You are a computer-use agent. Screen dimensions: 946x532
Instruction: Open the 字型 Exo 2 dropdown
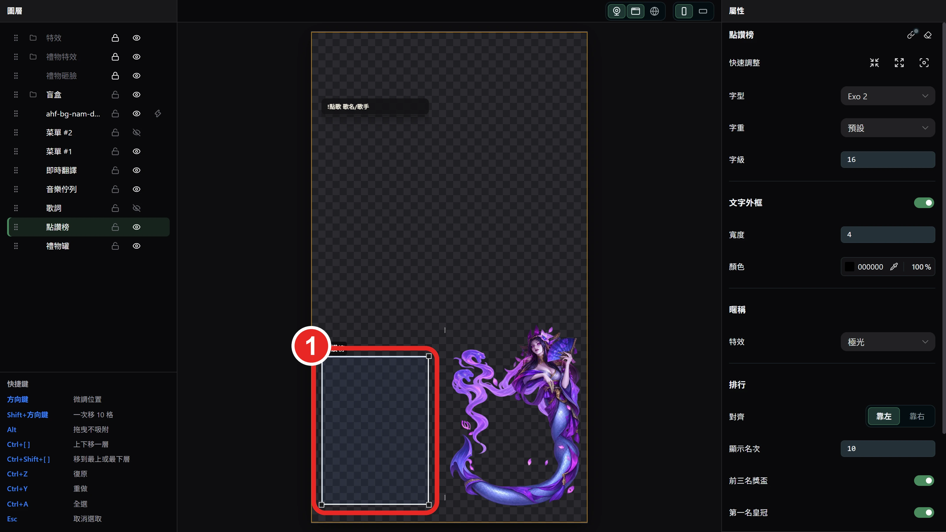[x=887, y=96]
